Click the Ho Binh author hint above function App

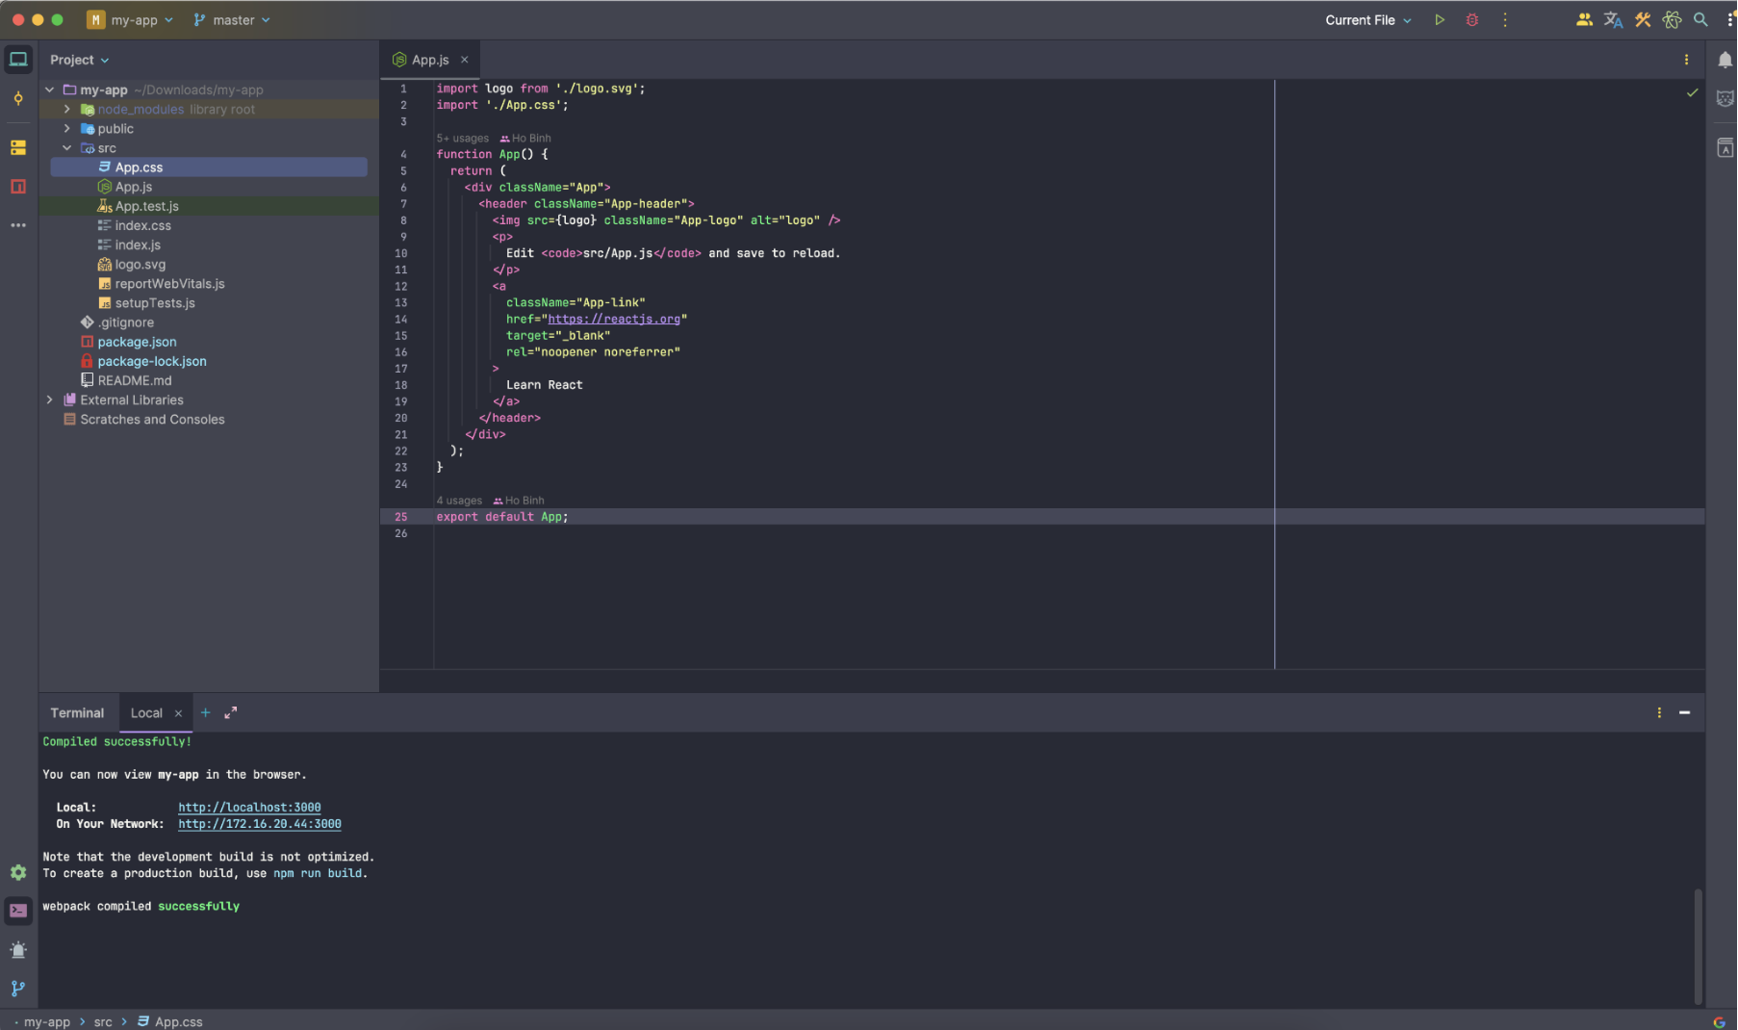pos(525,139)
